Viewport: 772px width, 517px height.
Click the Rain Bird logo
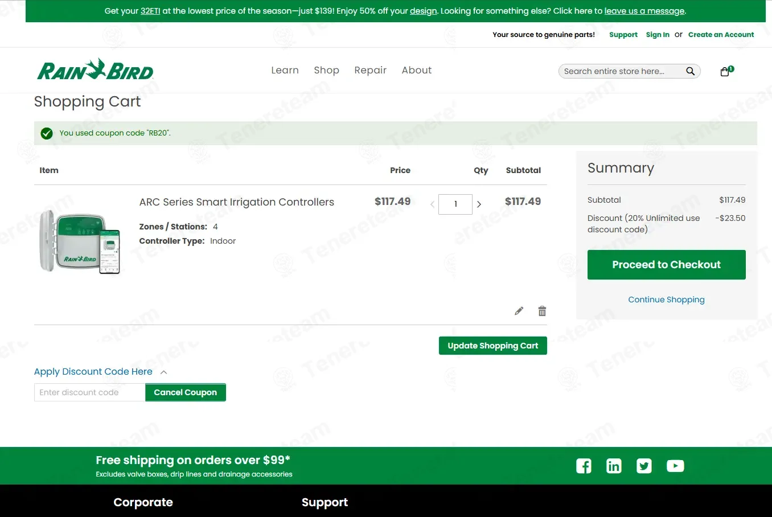96,69
